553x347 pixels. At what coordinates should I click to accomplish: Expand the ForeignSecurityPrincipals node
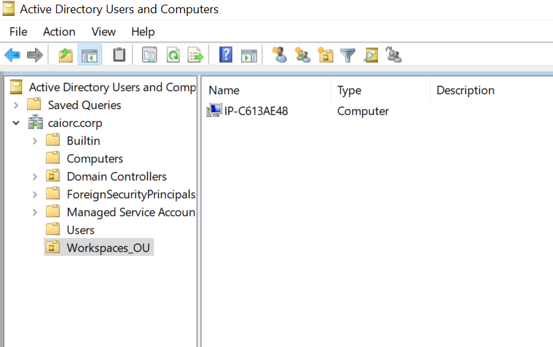tap(34, 194)
